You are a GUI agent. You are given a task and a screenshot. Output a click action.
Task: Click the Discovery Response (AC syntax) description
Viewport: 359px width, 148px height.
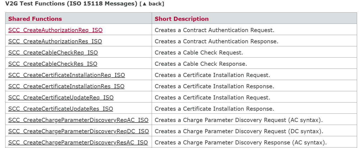241,143
